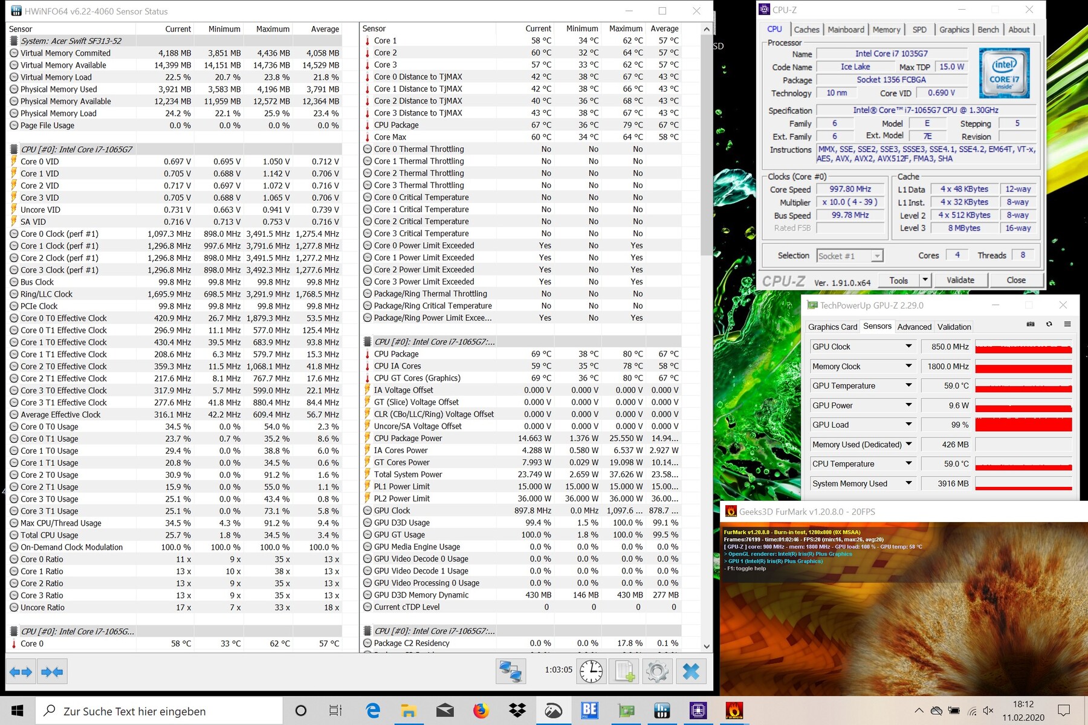Switch to the Memory tab in CPU-Z
Screen dimensions: 1088x725
(x=886, y=30)
